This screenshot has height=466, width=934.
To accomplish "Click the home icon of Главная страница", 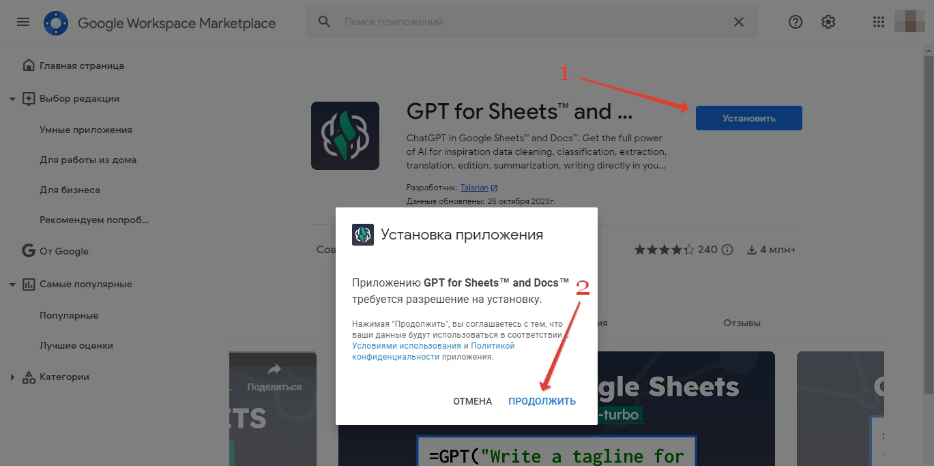I will 29,65.
